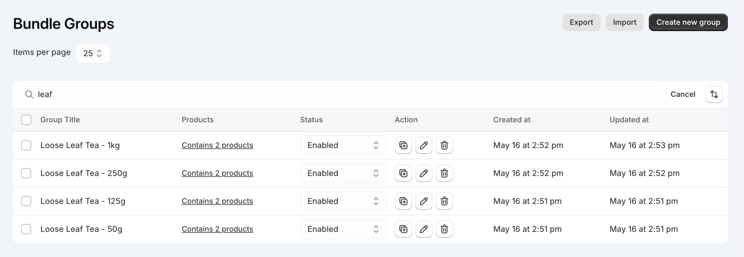This screenshot has height=257, width=744.
Task: Click the search field containing "leaf"
Action: click(327, 94)
